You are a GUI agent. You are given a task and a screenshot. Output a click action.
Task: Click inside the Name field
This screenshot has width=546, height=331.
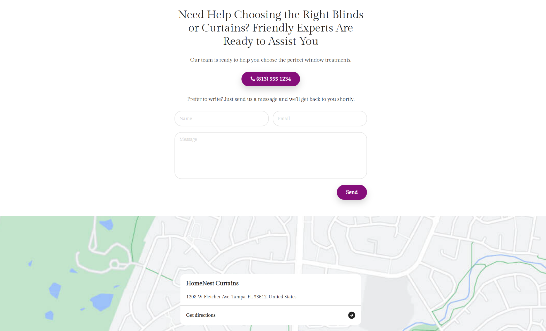[221, 118]
